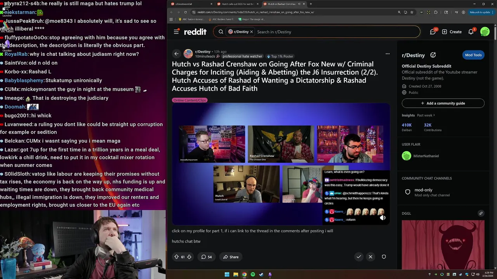Share the post
Viewport: 497px width, 279px height.
click(x=231, y=257)
